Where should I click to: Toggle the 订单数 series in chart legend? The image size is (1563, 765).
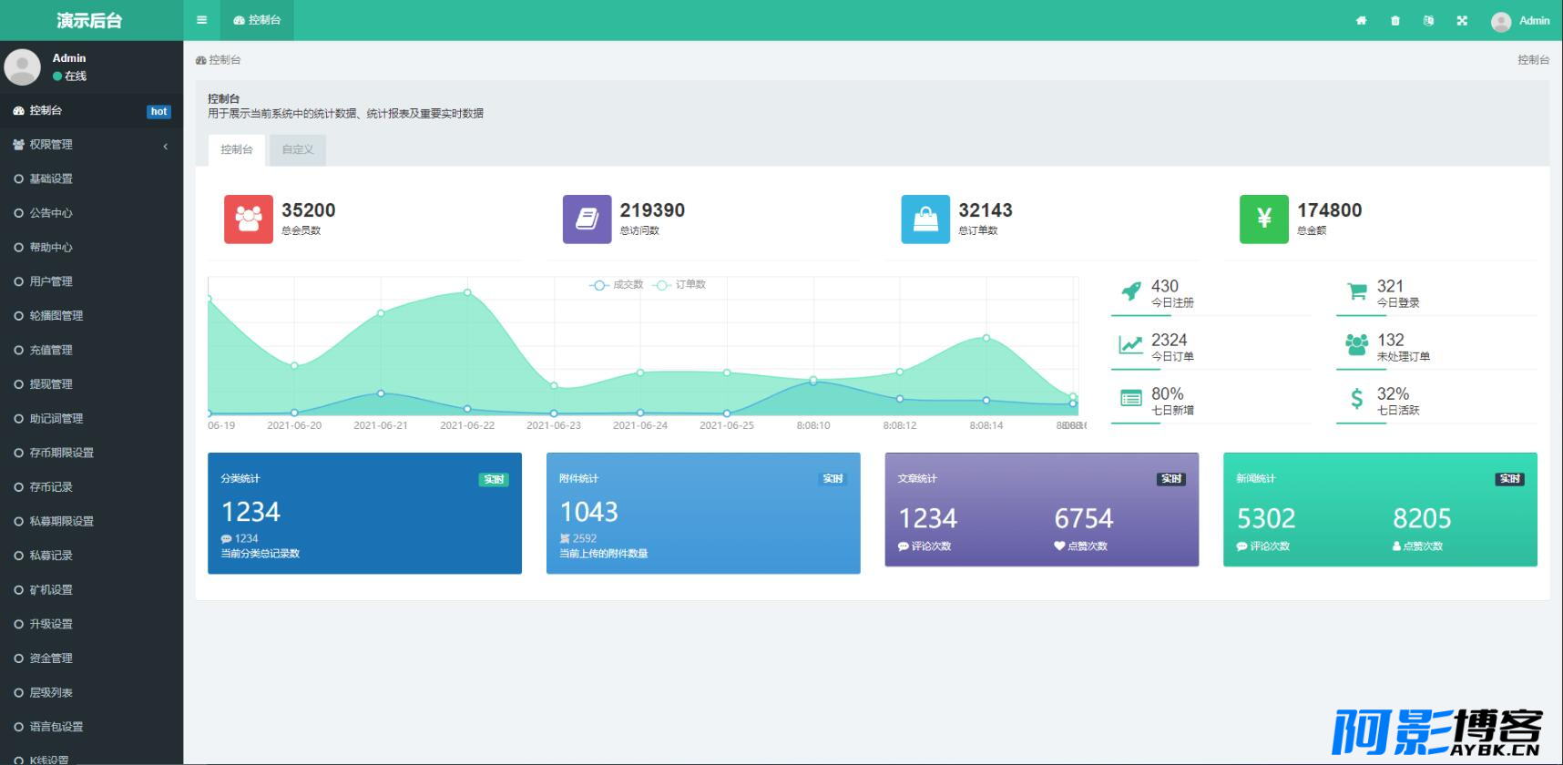coord(679,285)
